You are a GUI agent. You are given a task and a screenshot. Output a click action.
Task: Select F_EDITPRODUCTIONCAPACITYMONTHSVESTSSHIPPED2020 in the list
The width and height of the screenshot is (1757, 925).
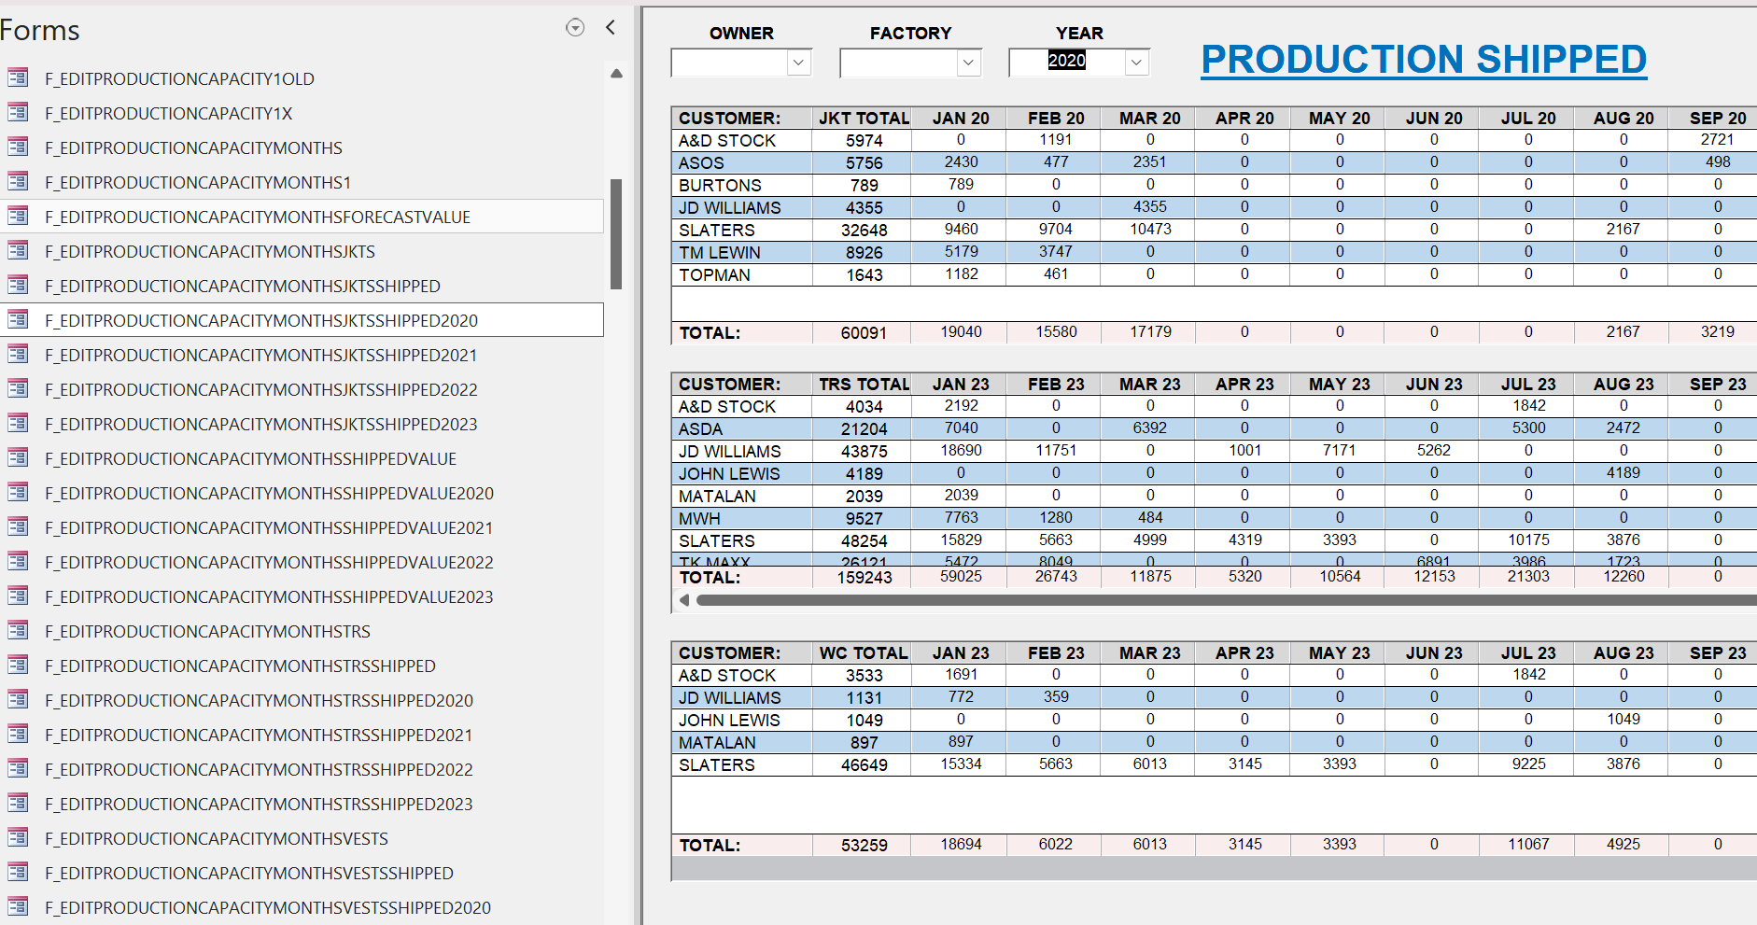[x=268, y=907]
